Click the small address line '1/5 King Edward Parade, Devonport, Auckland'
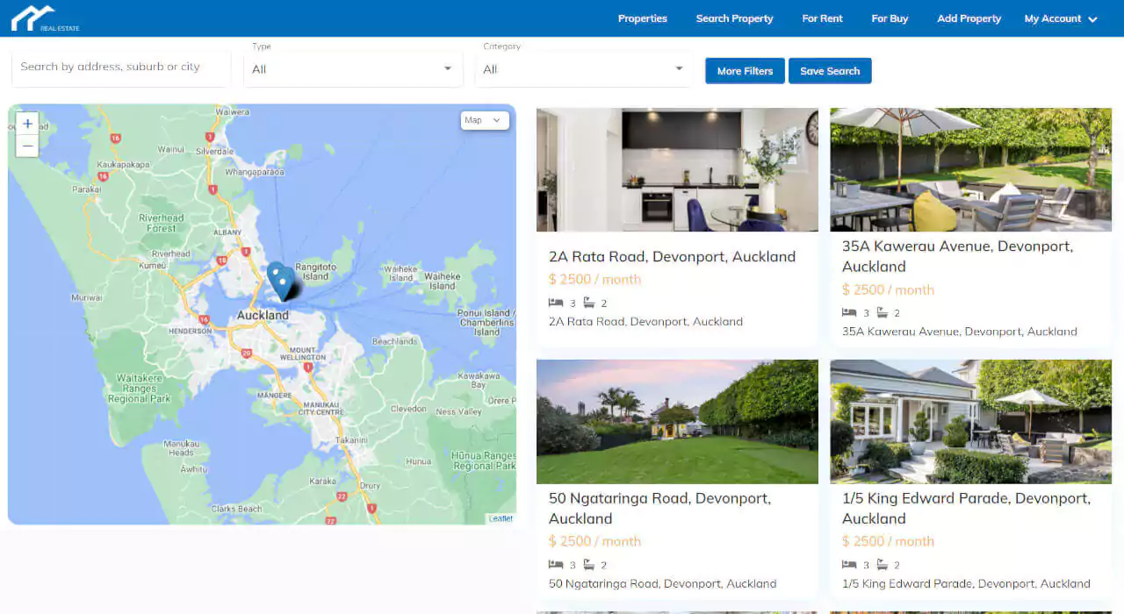This screenshot has height=614, width=1124. (966, 584)
